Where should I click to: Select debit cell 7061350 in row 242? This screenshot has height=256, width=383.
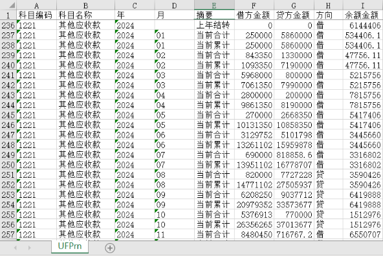(254, 85)
